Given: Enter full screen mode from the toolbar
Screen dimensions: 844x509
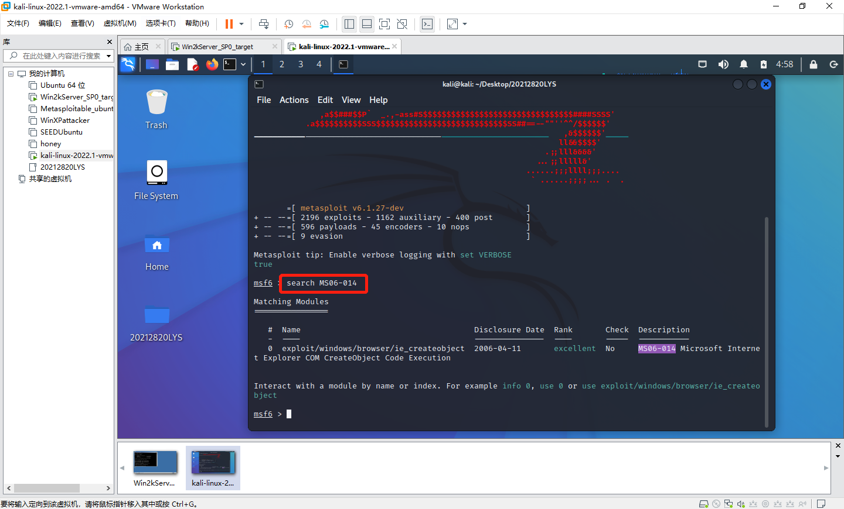Looking at the screenshot, I should pos(384,24).
